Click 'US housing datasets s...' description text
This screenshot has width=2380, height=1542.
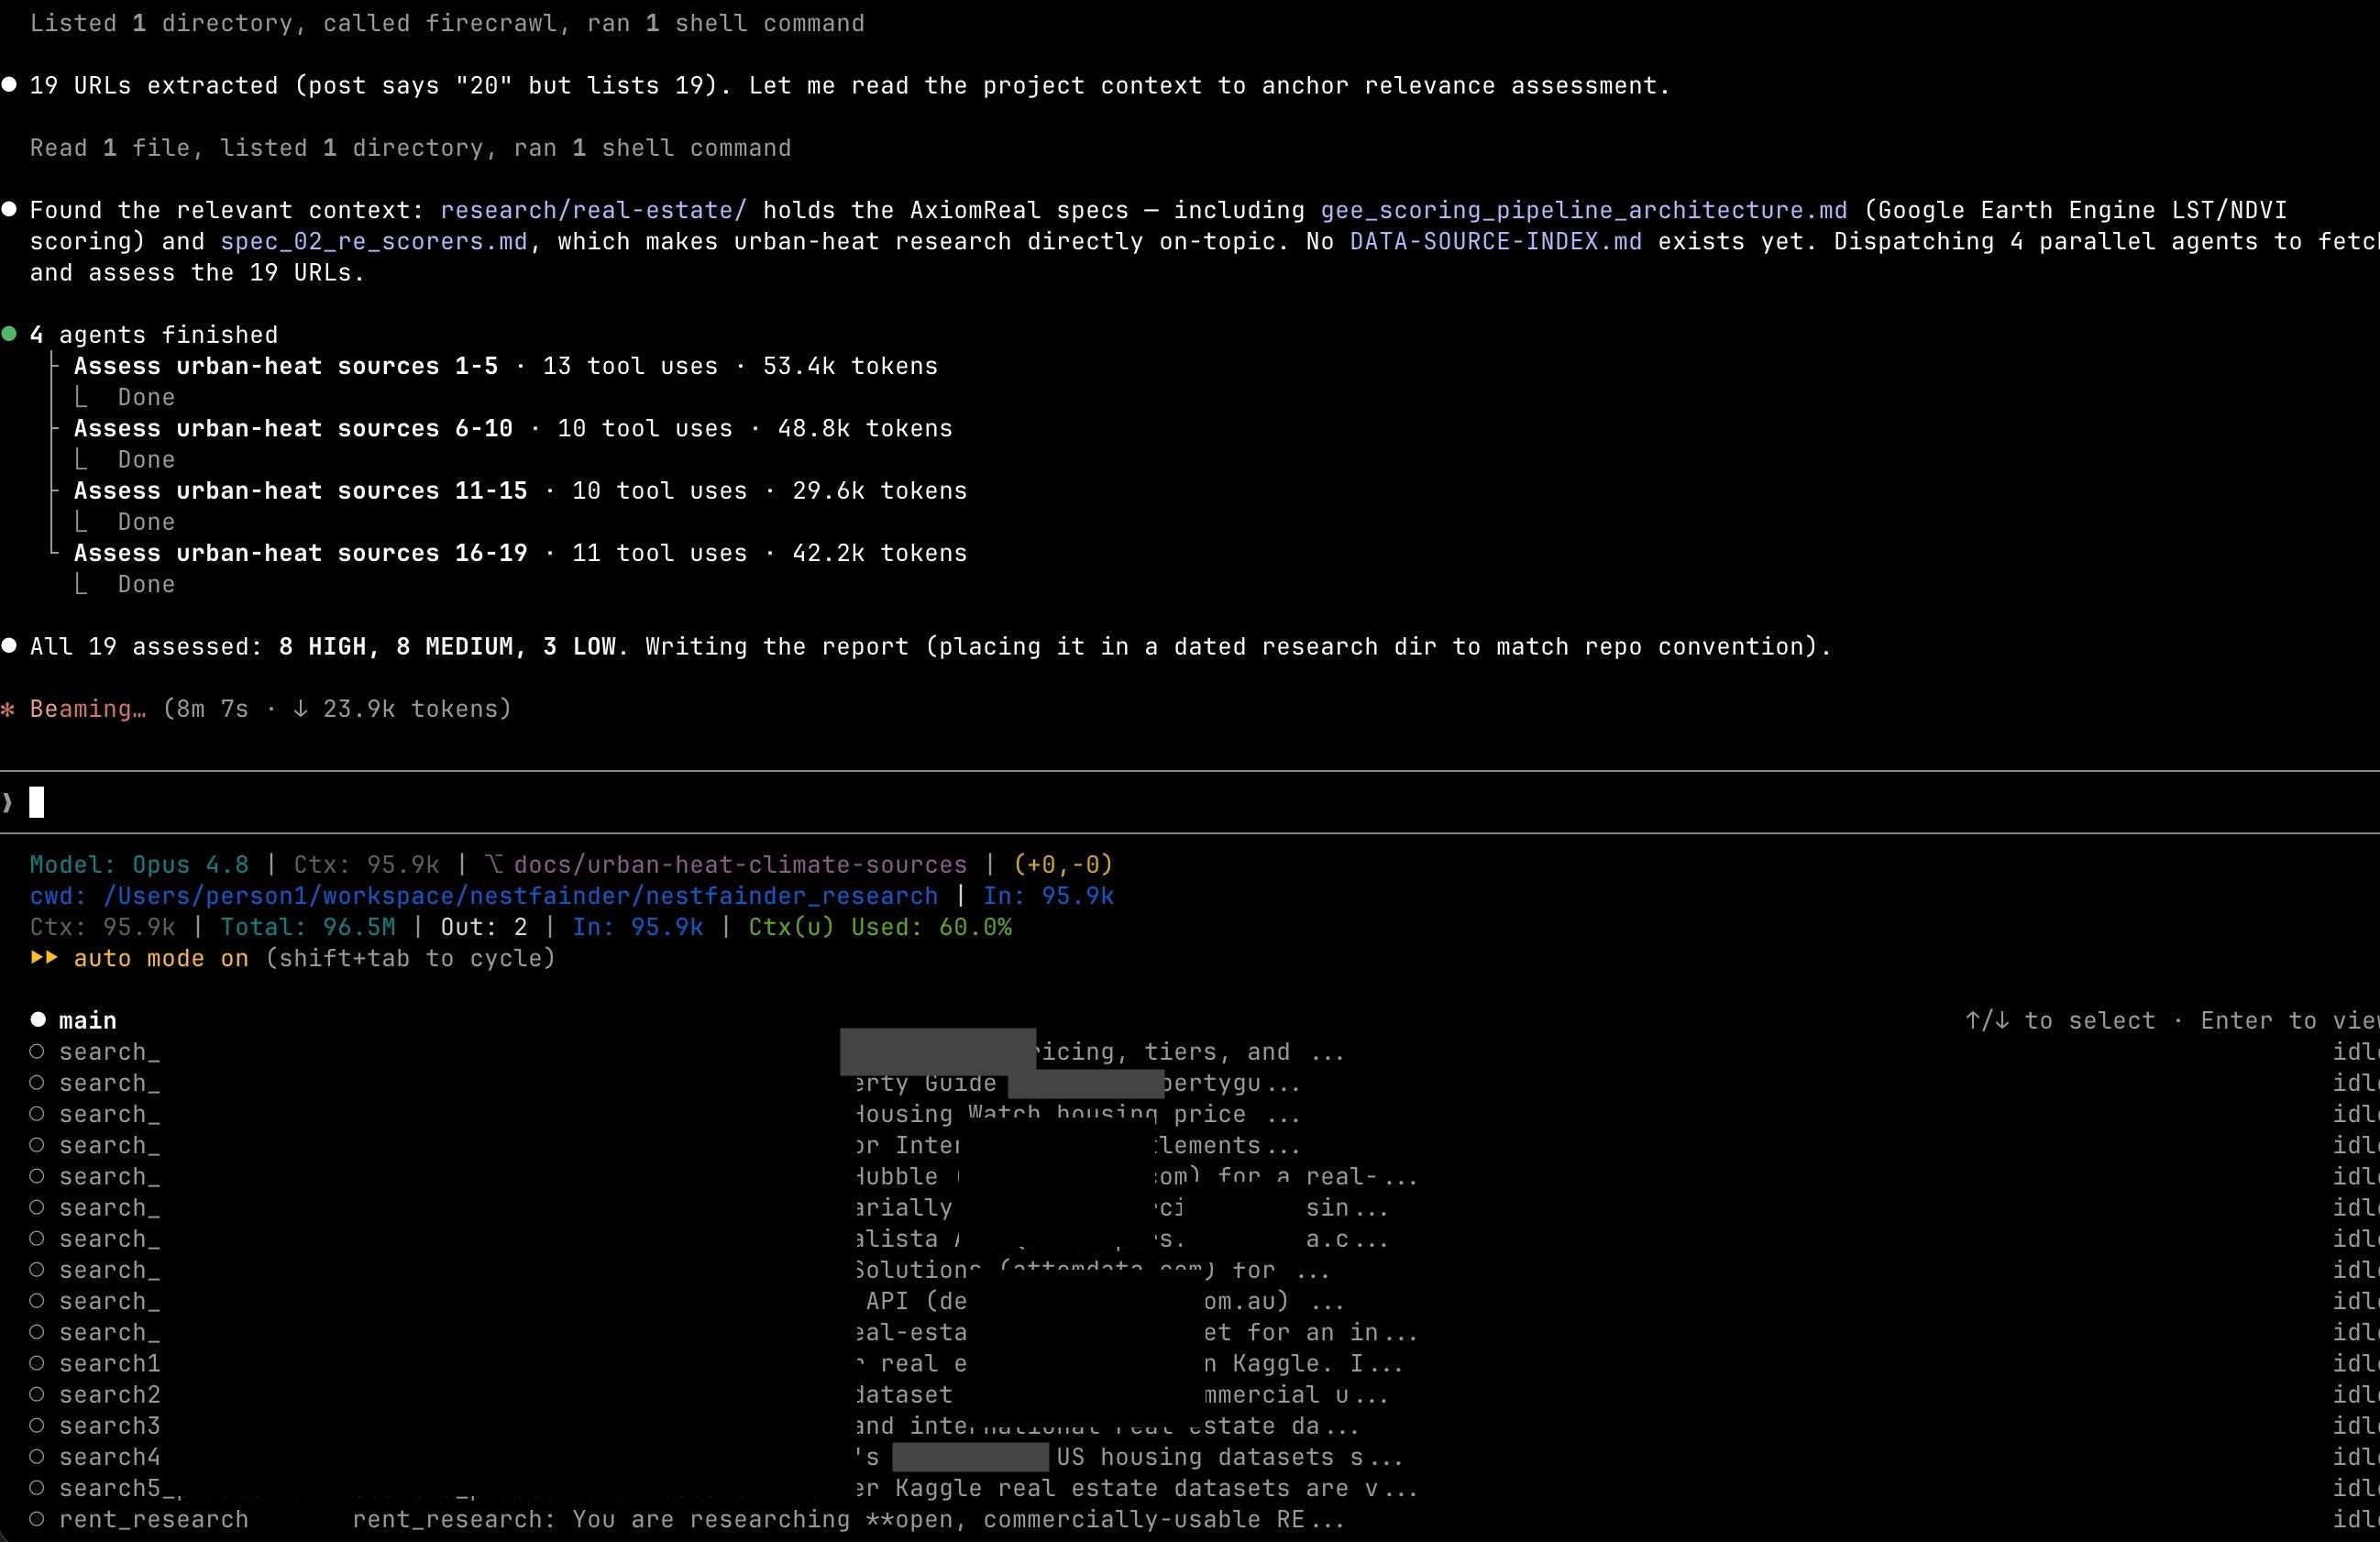click(1230, 1457)
